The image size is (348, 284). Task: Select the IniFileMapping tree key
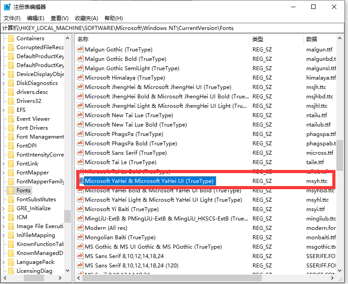click(x=36, y=235)
